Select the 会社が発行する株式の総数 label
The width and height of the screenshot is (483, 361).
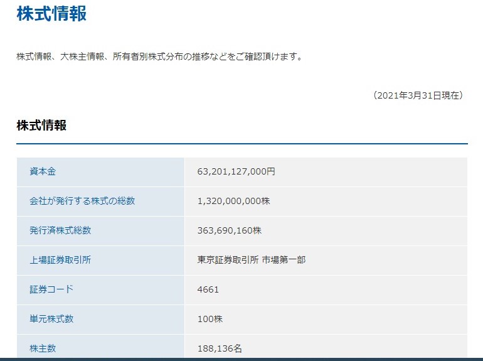(82, 201)
